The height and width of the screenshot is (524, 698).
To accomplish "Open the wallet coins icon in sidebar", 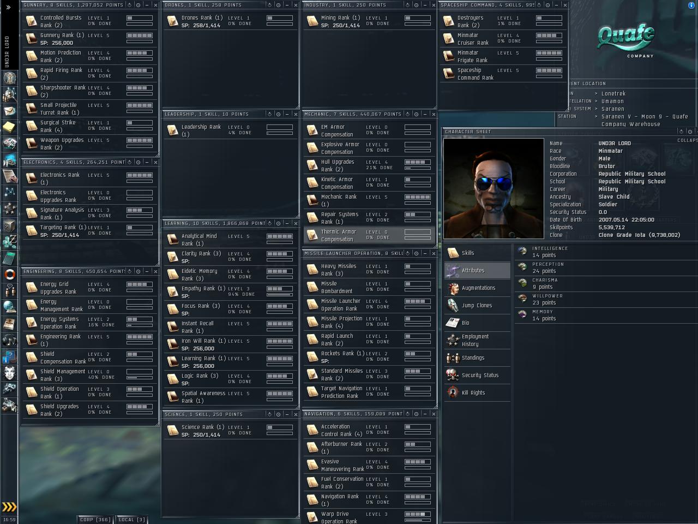I will coord(9,241).
